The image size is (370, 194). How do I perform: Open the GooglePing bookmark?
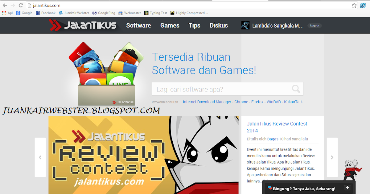tap(104, 13)
